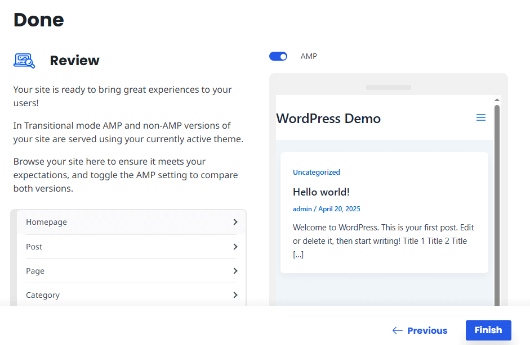Click the WordPress Demo site title
Image resolution: width=530 pixels, height=345 pixels.
[328, 119]
